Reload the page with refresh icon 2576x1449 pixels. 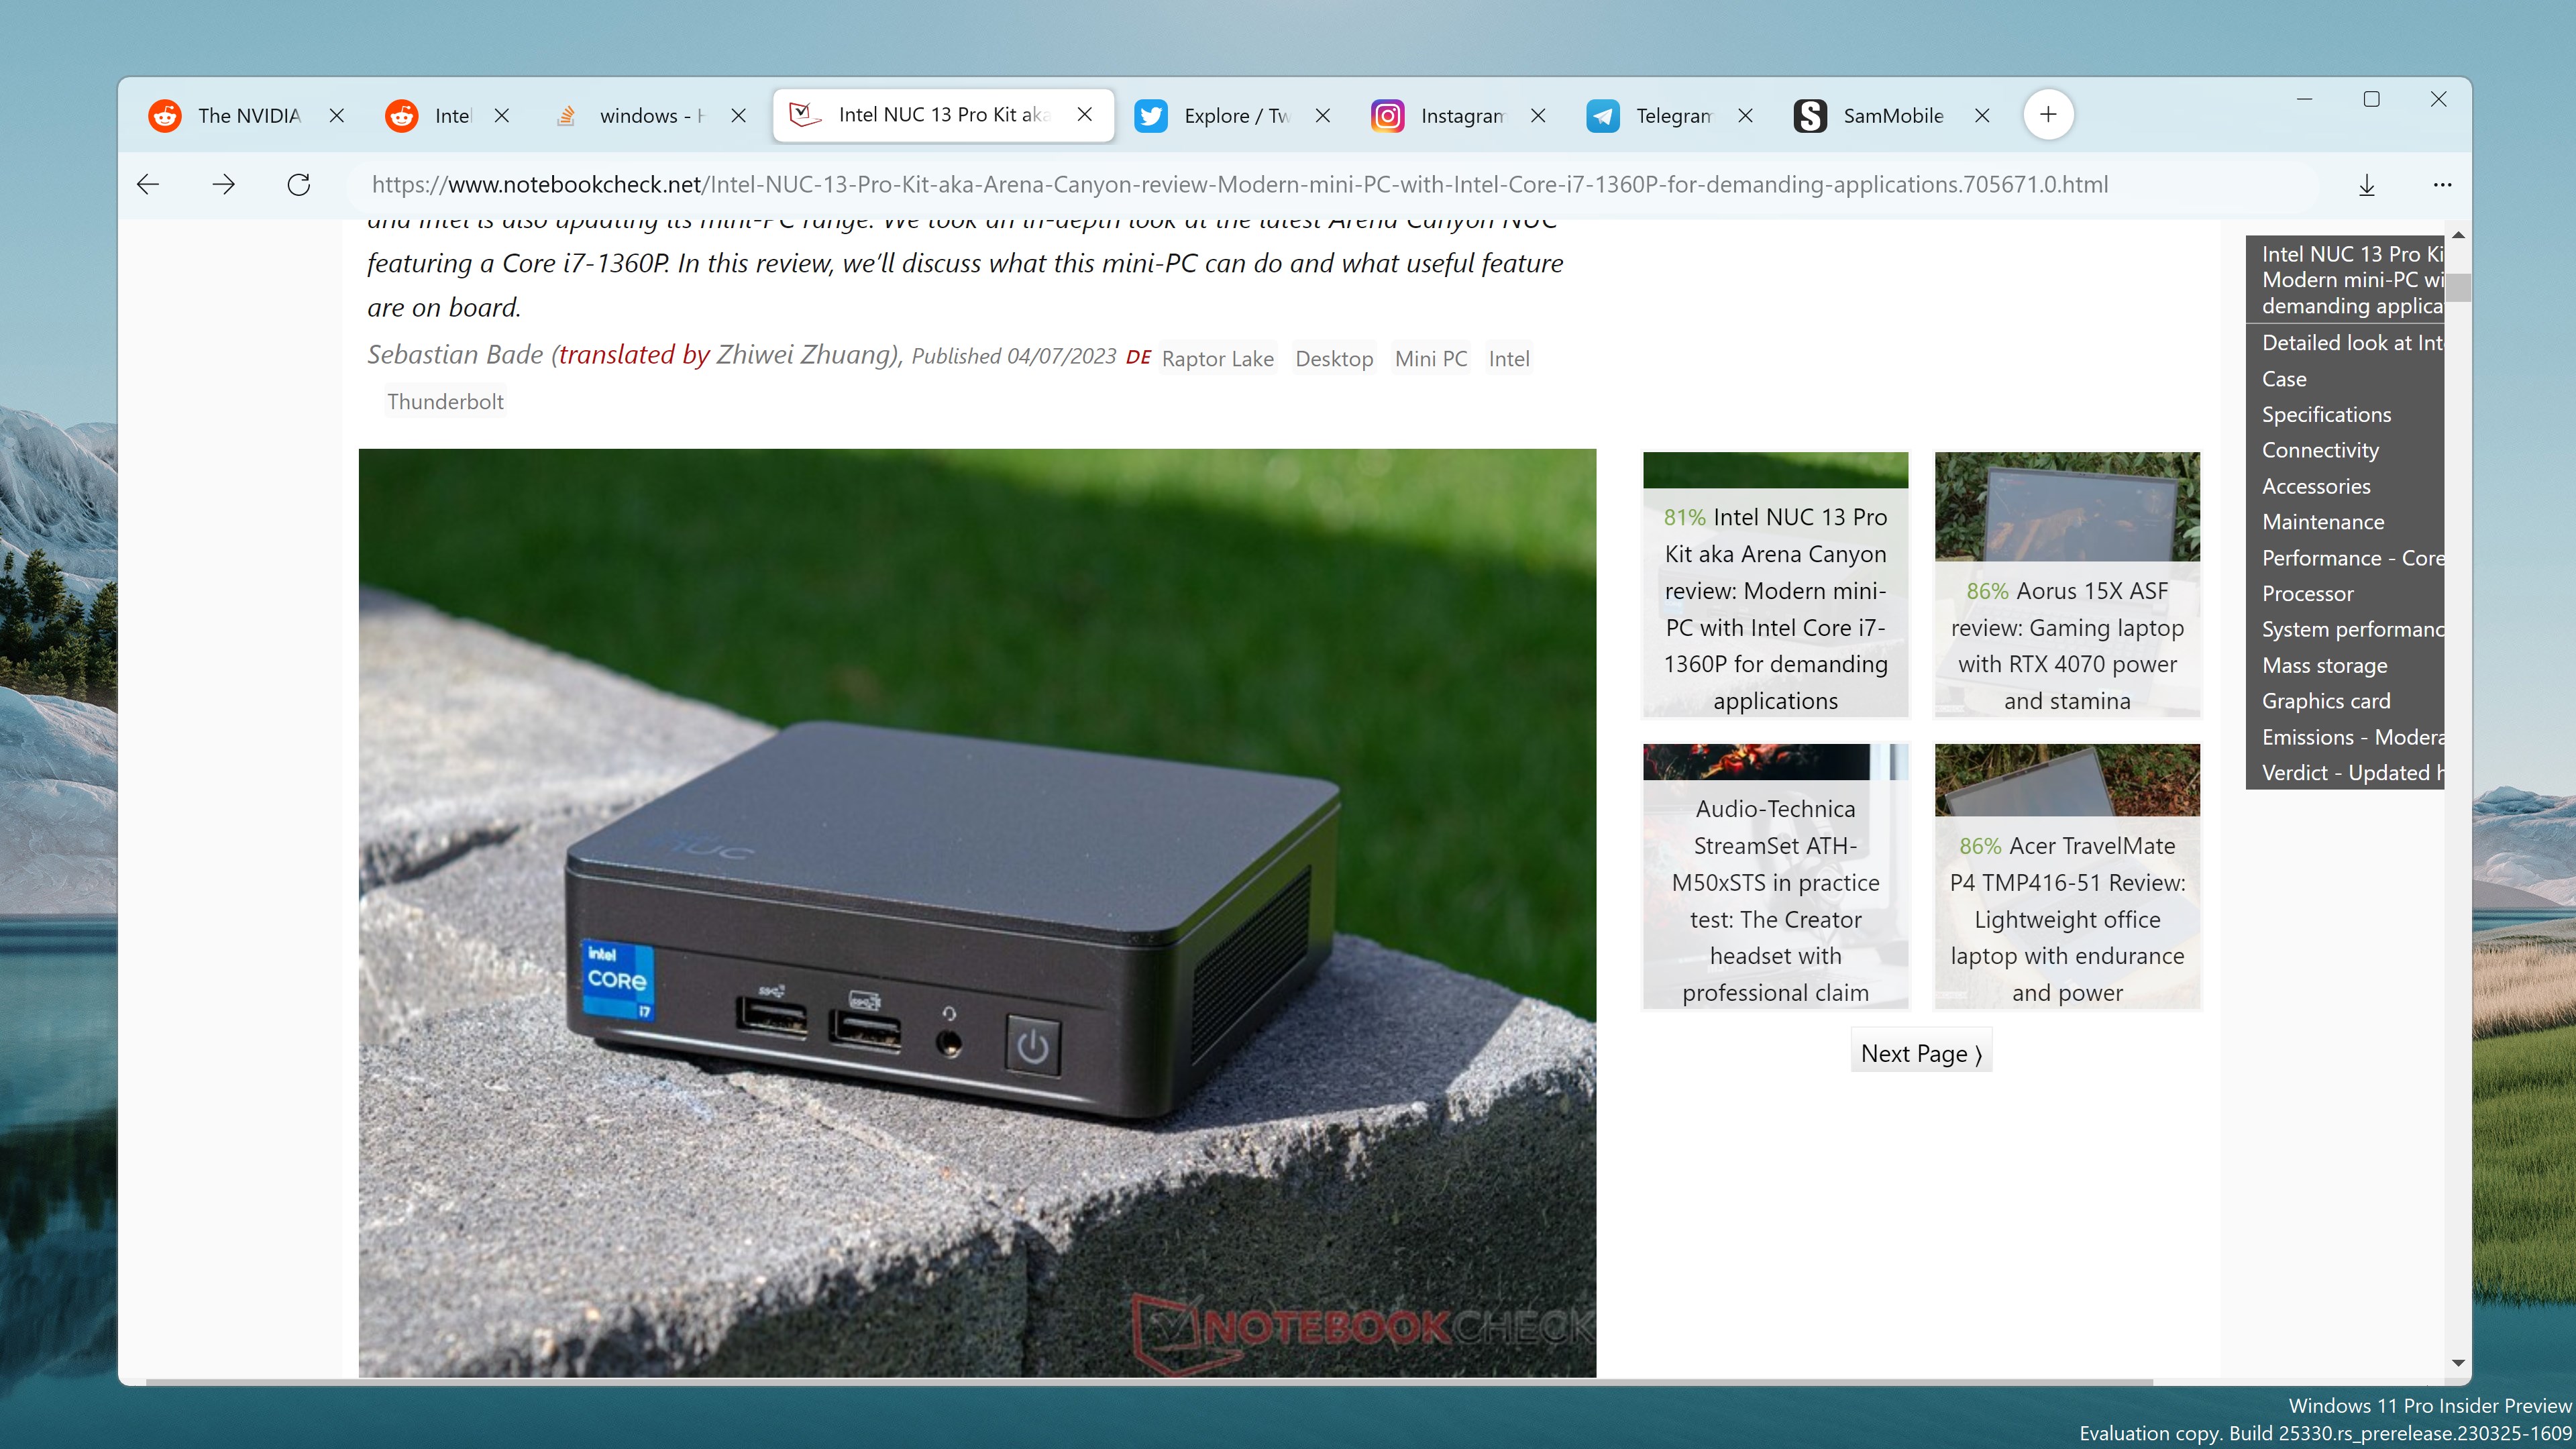(x=298, y=185)
